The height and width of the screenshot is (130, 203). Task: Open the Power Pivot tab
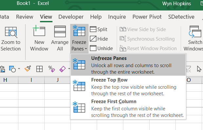(x=147, y=17)
